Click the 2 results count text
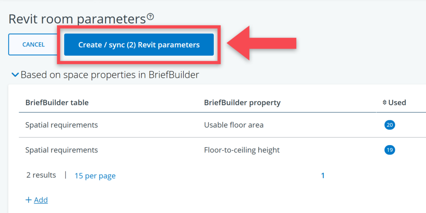This screenshot has height=213, width=426. click(x=41, y=175)
